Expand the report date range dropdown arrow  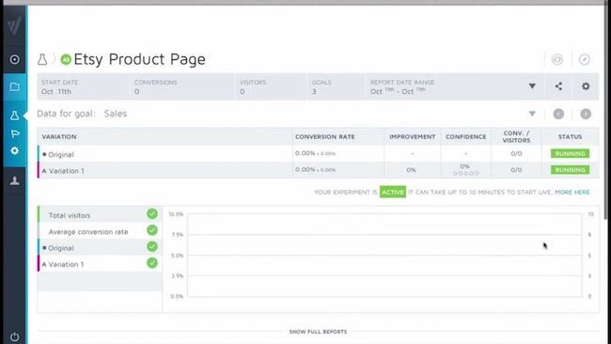(x=532, y=86)
